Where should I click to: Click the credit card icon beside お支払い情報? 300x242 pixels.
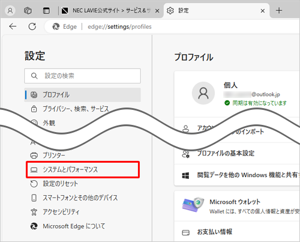(185, 232)
